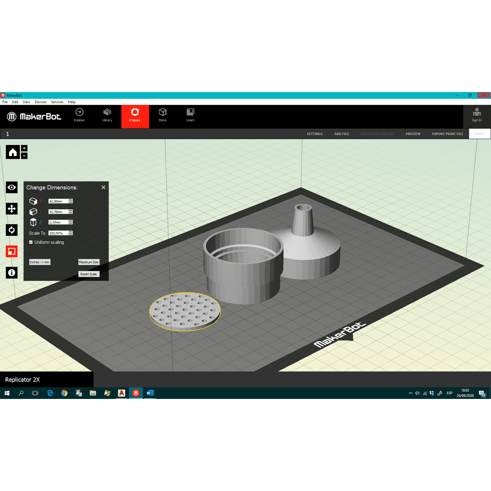This screenshot has width=491, height=491.
Task: Launch Microsoft Edge from the taskbar
Action: coord(50,393)
